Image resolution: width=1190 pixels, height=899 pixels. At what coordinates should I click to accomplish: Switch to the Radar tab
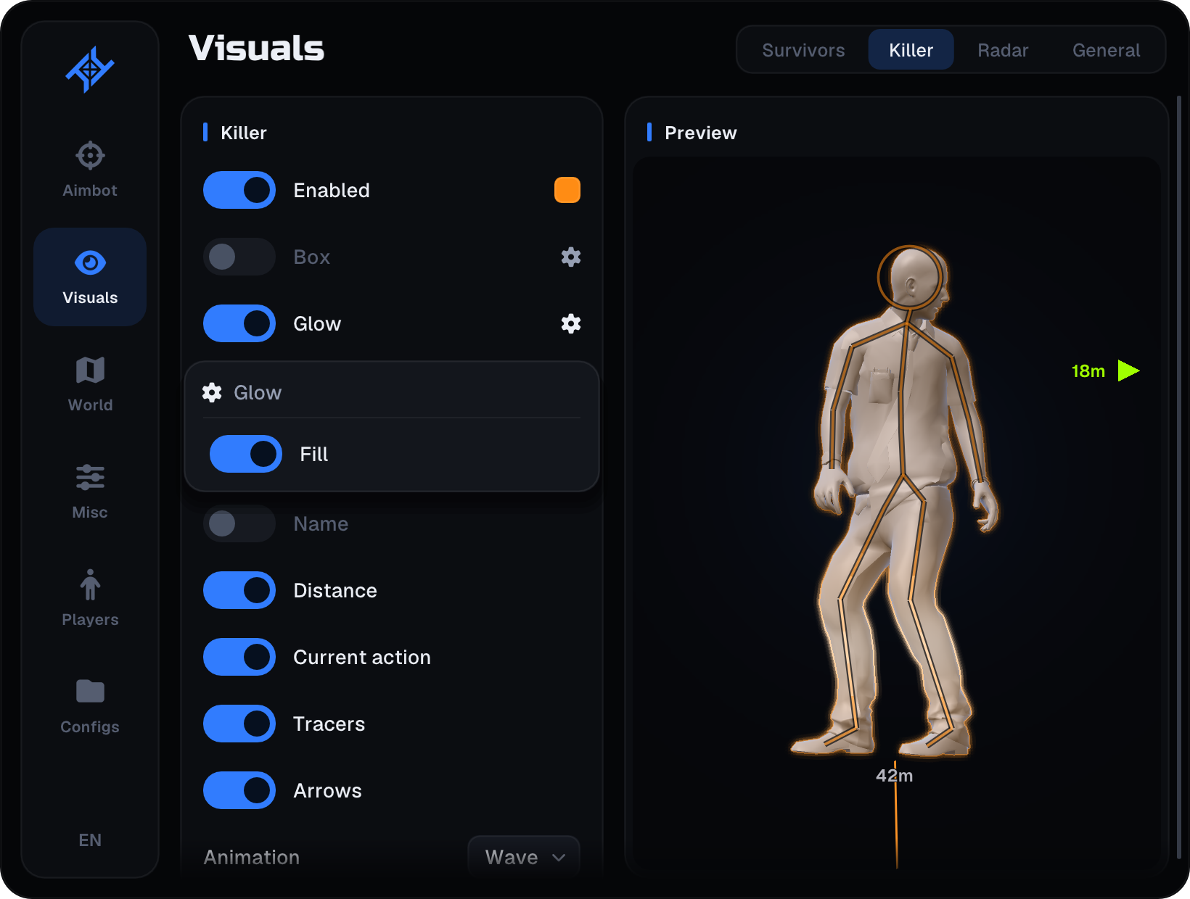(1003, 50)
